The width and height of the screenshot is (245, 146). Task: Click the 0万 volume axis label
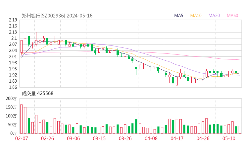(x=13, y=133)
